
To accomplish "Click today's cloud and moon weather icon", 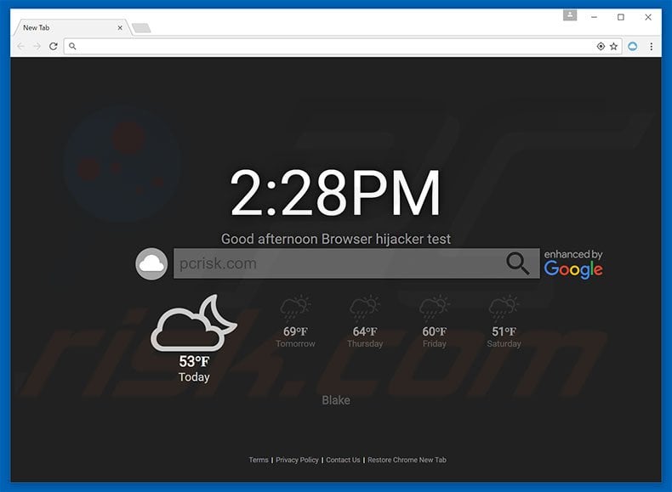I will (x=194, y=323).
